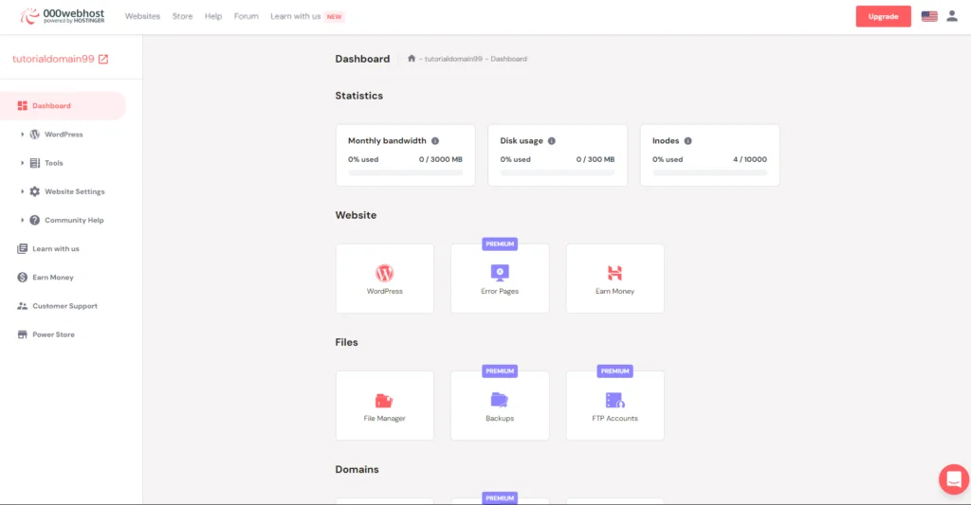Click the home icon in breadcrumb
The height and width of the screenshot is (505, 971).
(x=412, y=58)
